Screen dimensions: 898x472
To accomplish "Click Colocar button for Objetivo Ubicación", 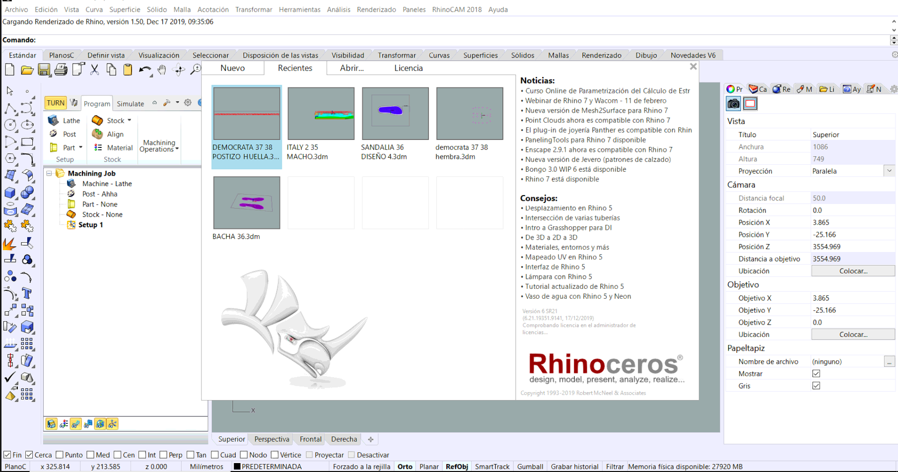I will point(853,335).
